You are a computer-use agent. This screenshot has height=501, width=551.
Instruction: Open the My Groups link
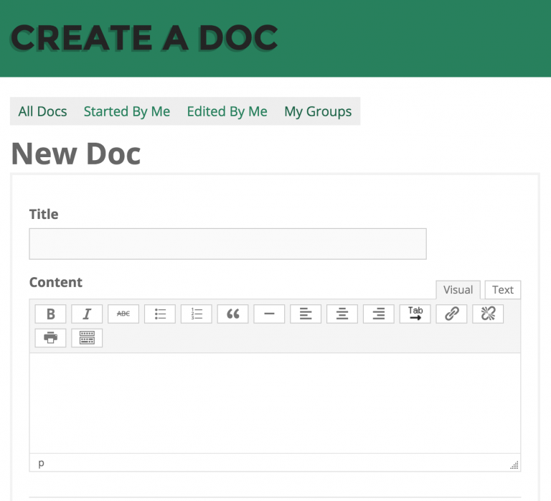coord(318,111)
